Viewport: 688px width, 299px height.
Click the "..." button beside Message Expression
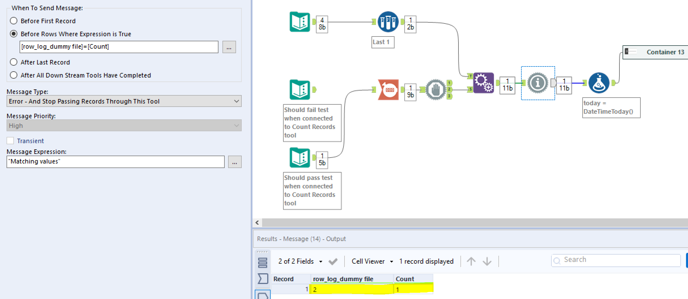[x=235, y=162]
